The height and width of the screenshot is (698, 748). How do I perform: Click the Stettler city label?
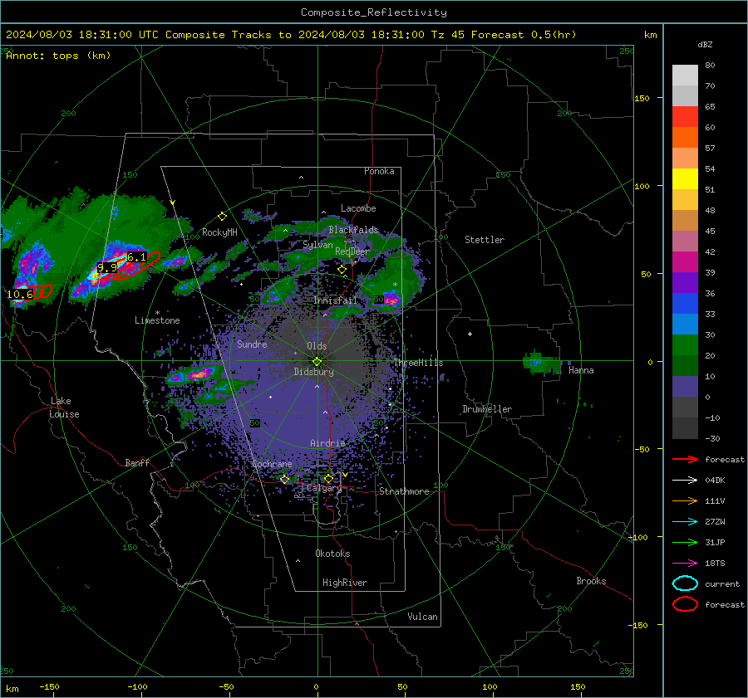tap(485, 240)
